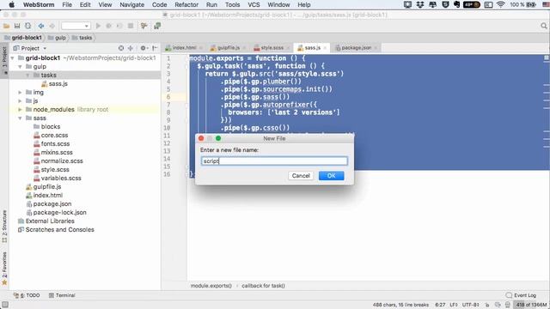Click the tool windows quick access icon
The image size is (550, 309).
(4, 306)
